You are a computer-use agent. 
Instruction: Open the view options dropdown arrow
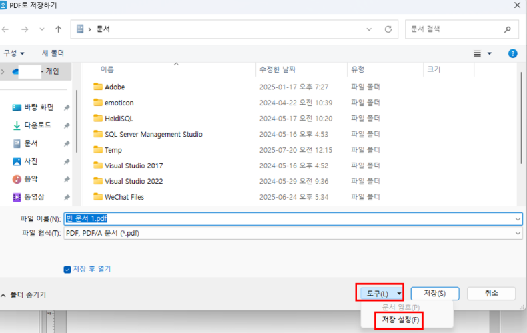[490, 53]
